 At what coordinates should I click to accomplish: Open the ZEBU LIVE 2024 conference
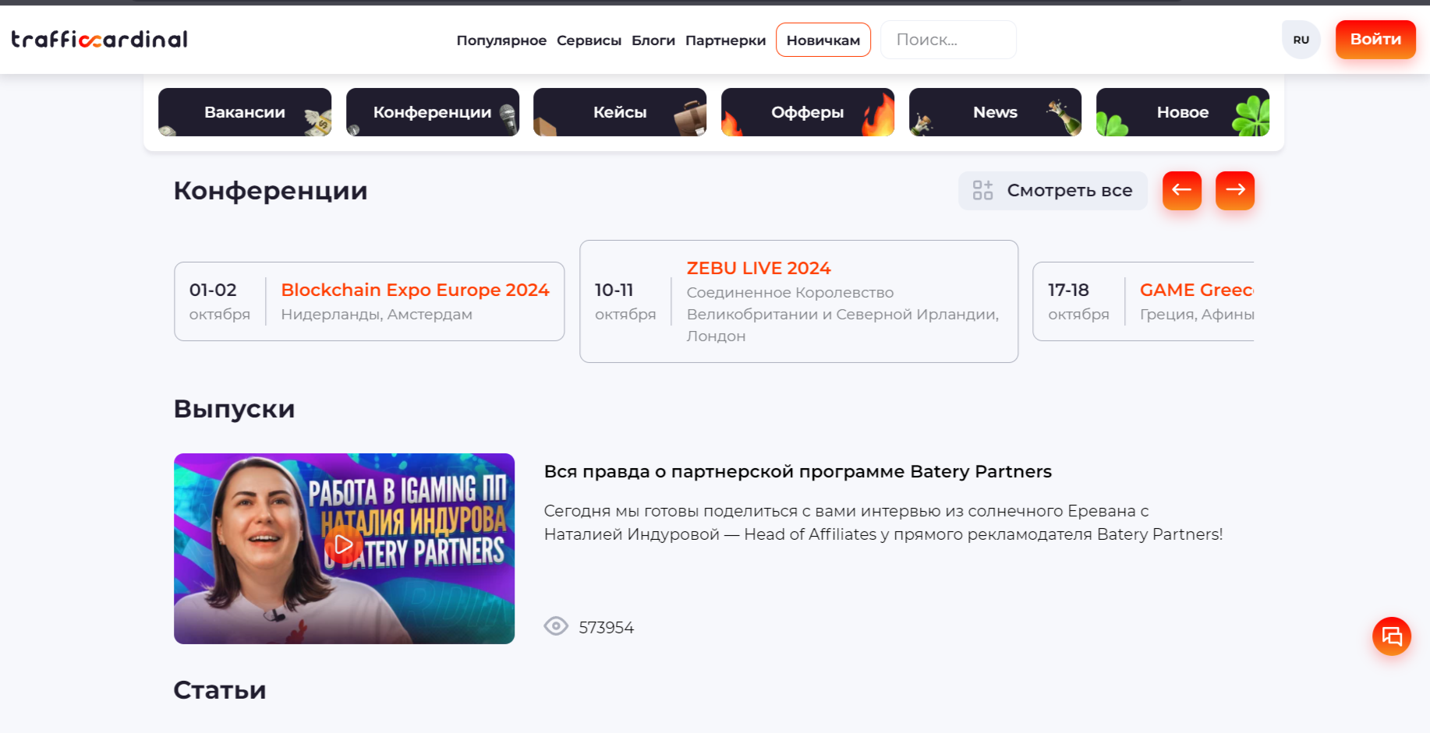point(758,268)
